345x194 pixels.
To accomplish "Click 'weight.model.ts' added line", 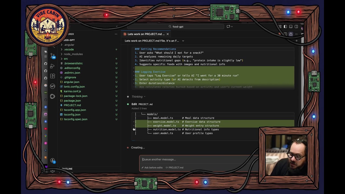I will click(164, 126).
